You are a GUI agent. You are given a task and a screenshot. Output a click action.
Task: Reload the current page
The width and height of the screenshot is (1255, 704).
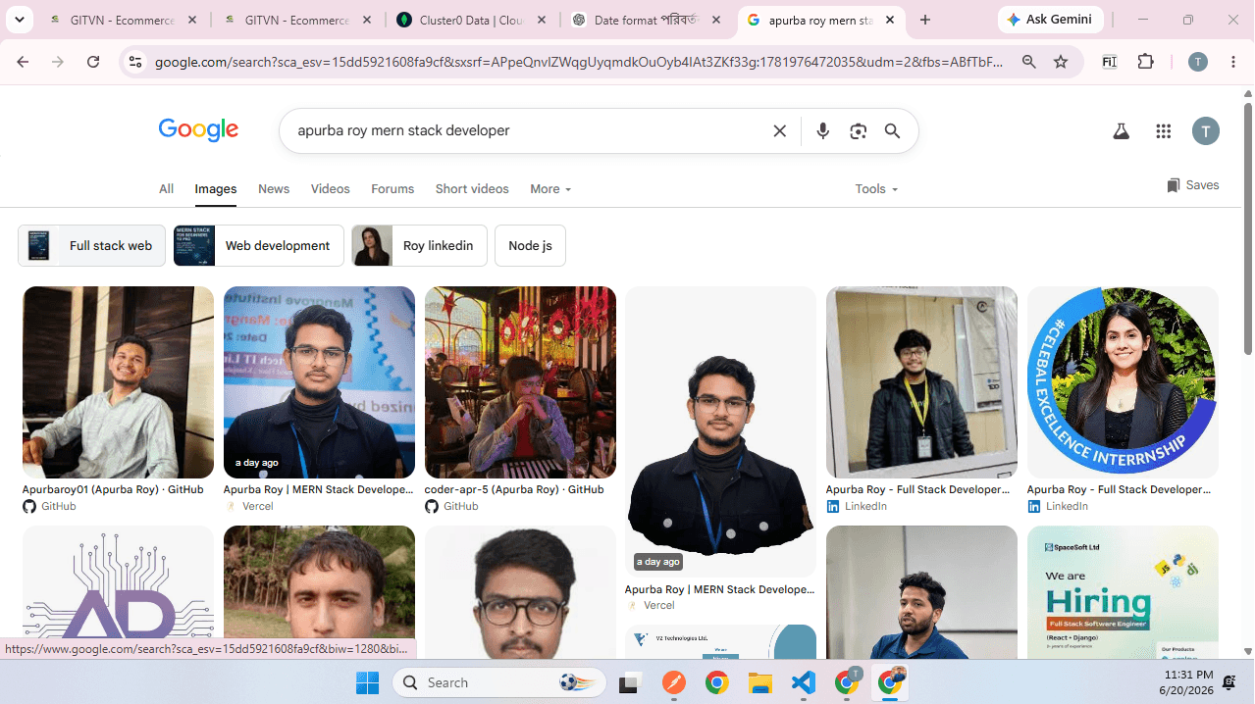tap(93, 62)
